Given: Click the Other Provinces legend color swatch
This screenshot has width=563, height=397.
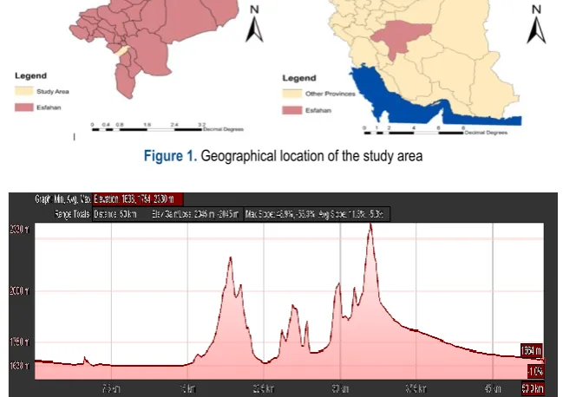Looking at the screenshot, I should [x=292, y=94].
